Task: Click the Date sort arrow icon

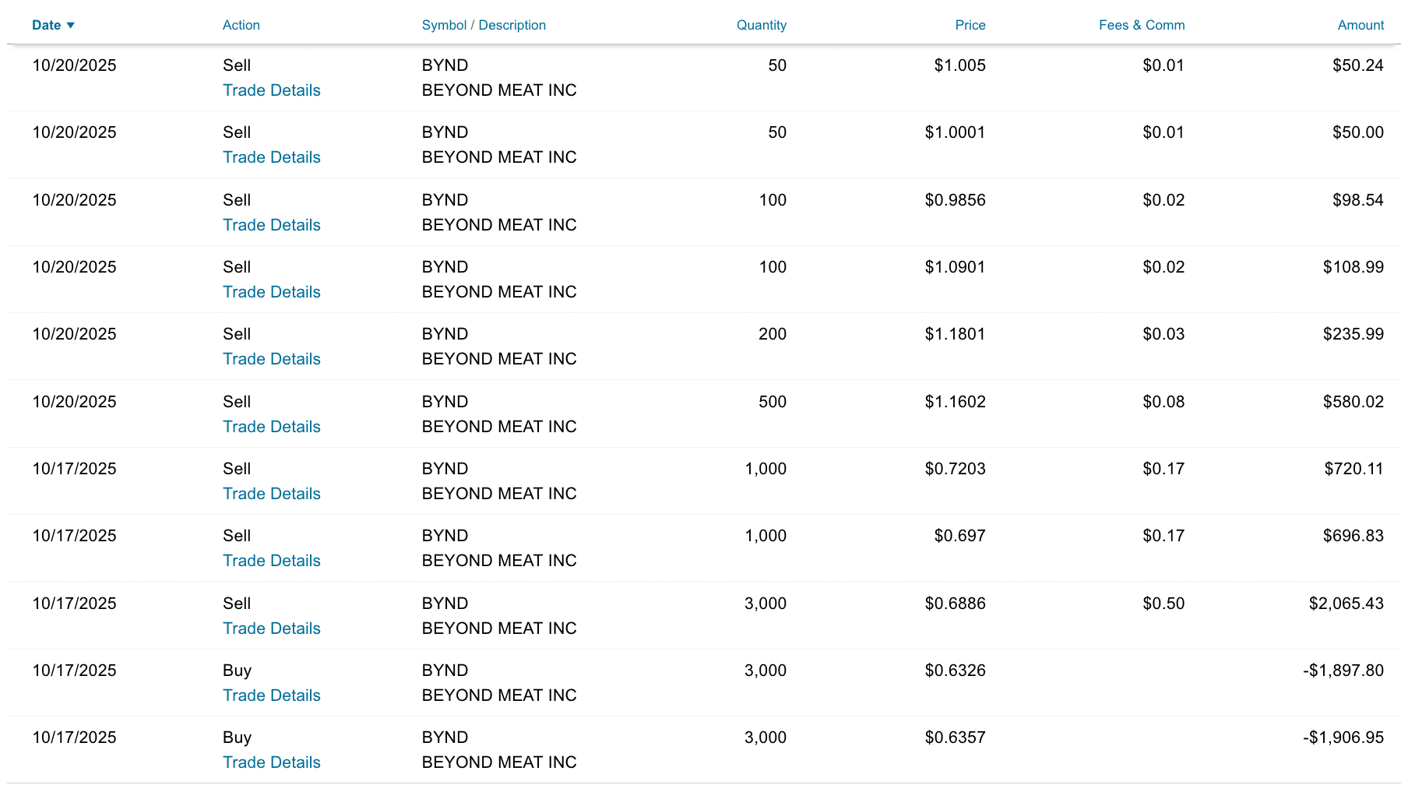Action: click(71, 26)
